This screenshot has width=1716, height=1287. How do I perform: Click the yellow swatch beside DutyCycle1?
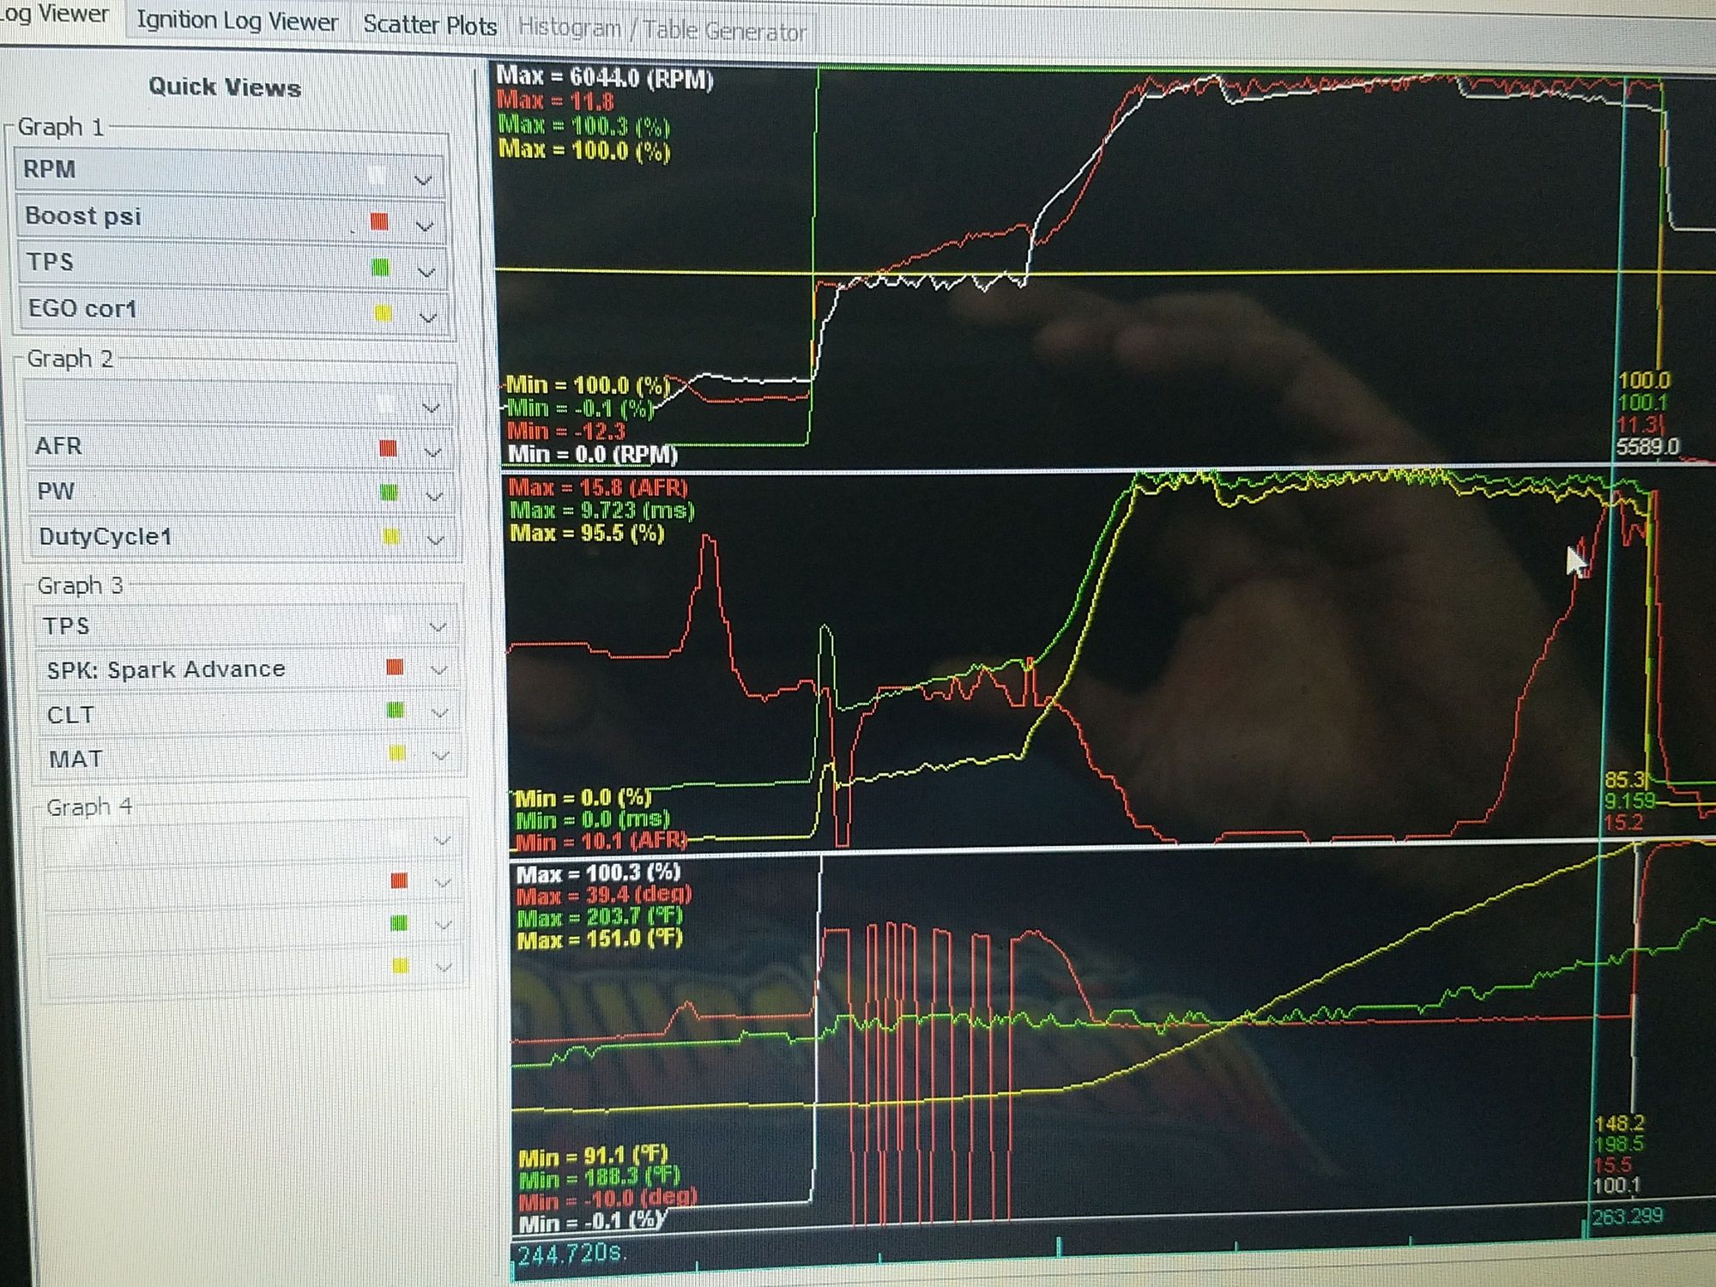point(390,537)
